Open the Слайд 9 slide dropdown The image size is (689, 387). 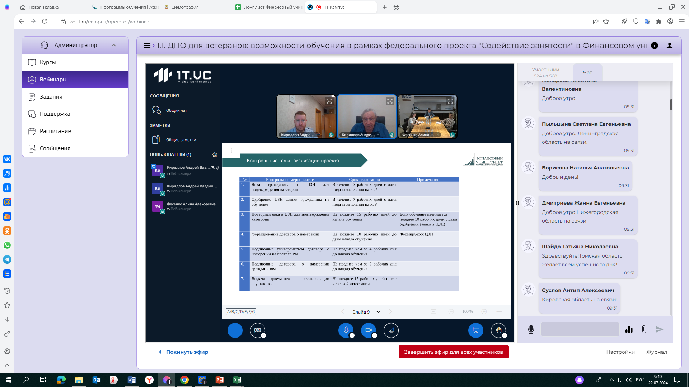point(366,312)
